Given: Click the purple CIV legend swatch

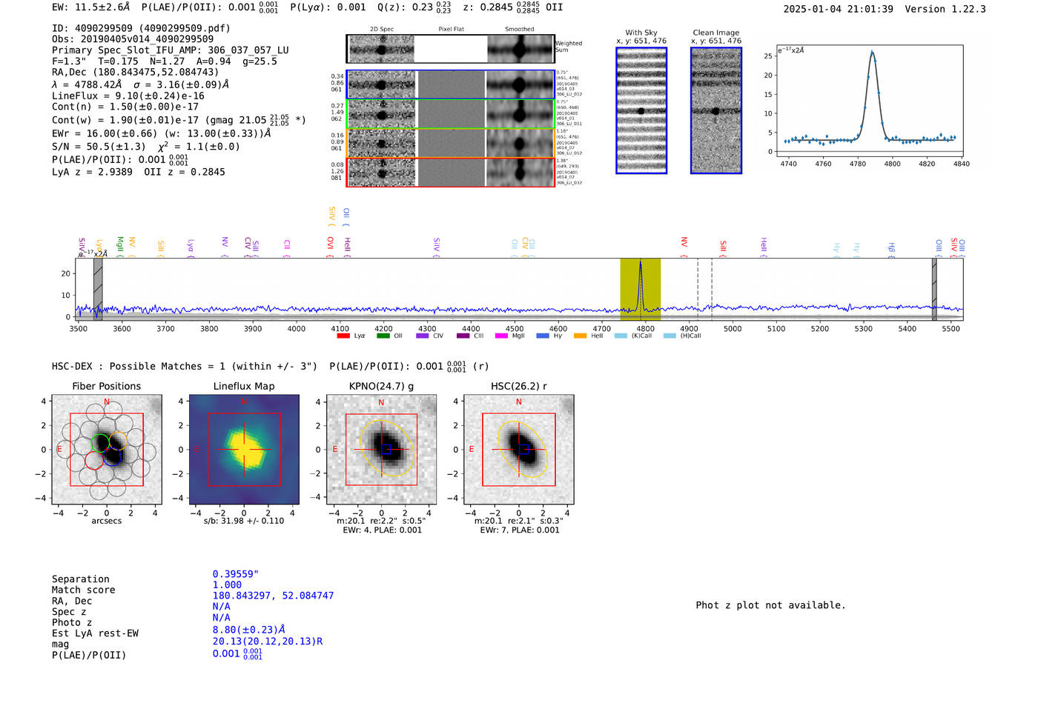Looking at the screenshot, I should 423,336.
